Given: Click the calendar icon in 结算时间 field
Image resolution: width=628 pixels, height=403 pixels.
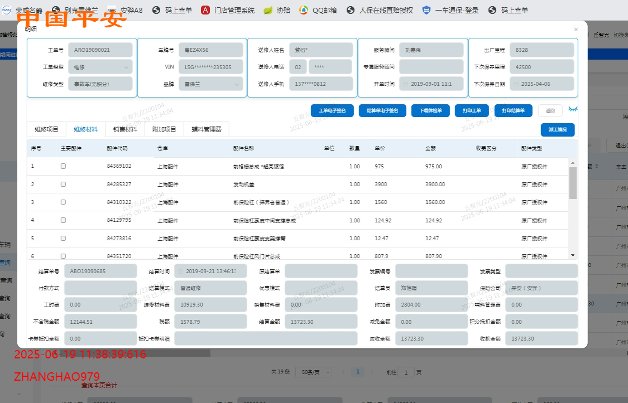Looking at the screenshot, I should pyautogui.click(x=181, y=271).
